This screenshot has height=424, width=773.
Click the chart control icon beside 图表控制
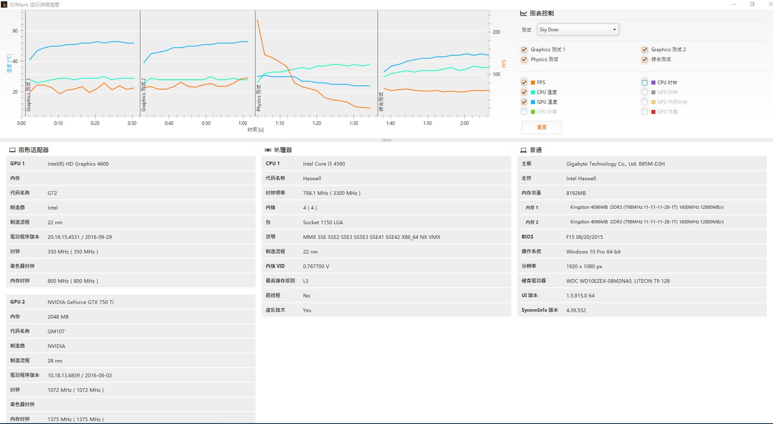[524, 13]
